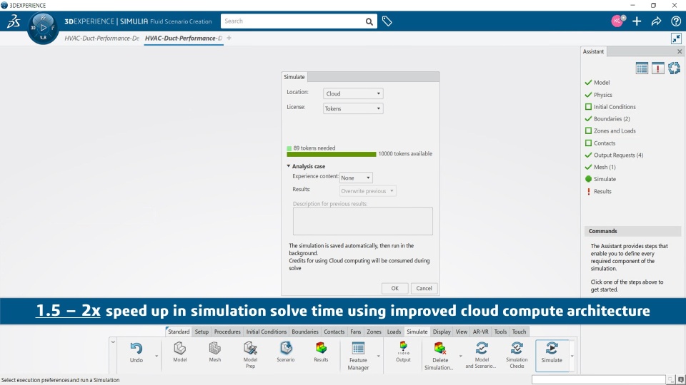Click the plus add icon in header
Viewport: 686px width, 385px height.
tap(637, 21)
